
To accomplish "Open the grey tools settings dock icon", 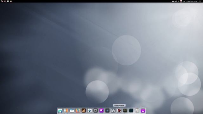I will (113, 111).
